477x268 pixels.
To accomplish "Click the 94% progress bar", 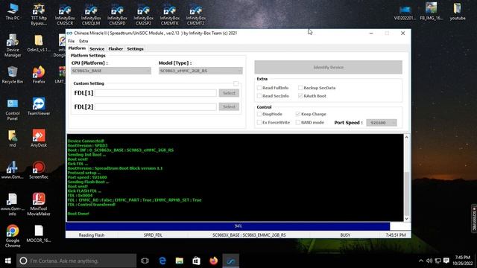I will [x=238, y=226].
